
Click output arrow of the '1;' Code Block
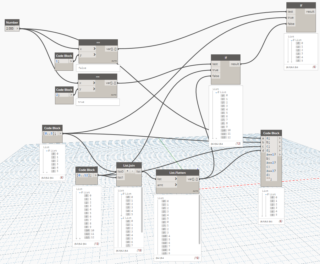[71, 61]
